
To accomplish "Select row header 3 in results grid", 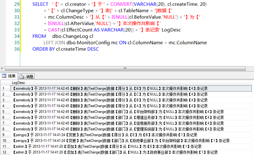I will (5, 100).
